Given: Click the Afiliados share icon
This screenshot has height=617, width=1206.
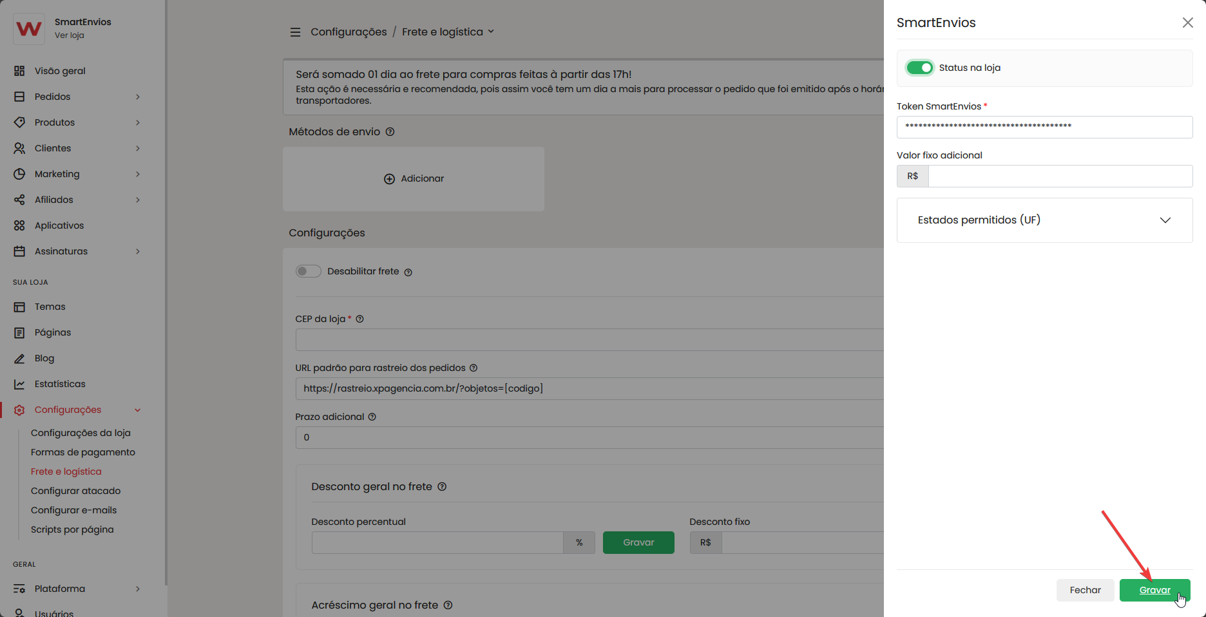Looking at the screenshot, I should 19,200.
